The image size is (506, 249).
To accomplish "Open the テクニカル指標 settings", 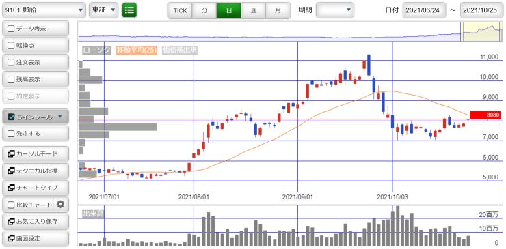I will pos(36,171).
